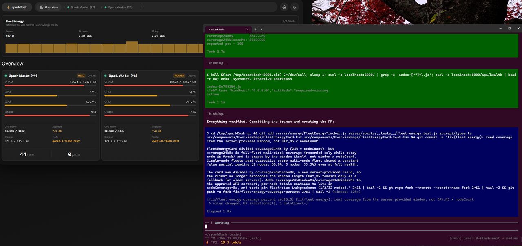Click Spark Worker 7.0 GB available value
522x246 pixels.
157,131
